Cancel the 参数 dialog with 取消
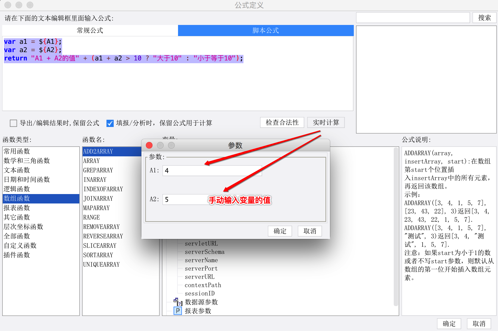 click(x=310, y=231)
